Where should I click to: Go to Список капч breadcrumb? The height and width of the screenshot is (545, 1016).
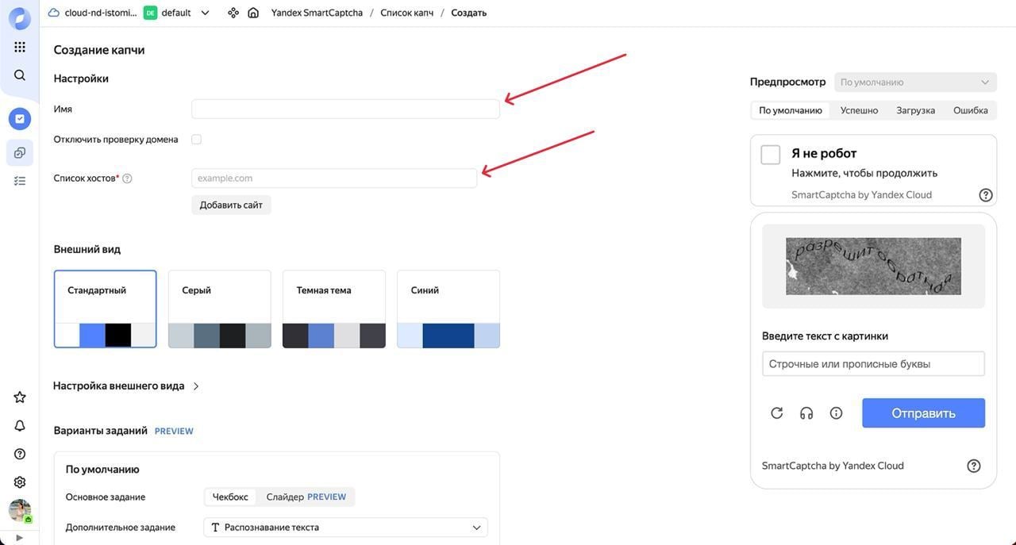click(407, 13)
